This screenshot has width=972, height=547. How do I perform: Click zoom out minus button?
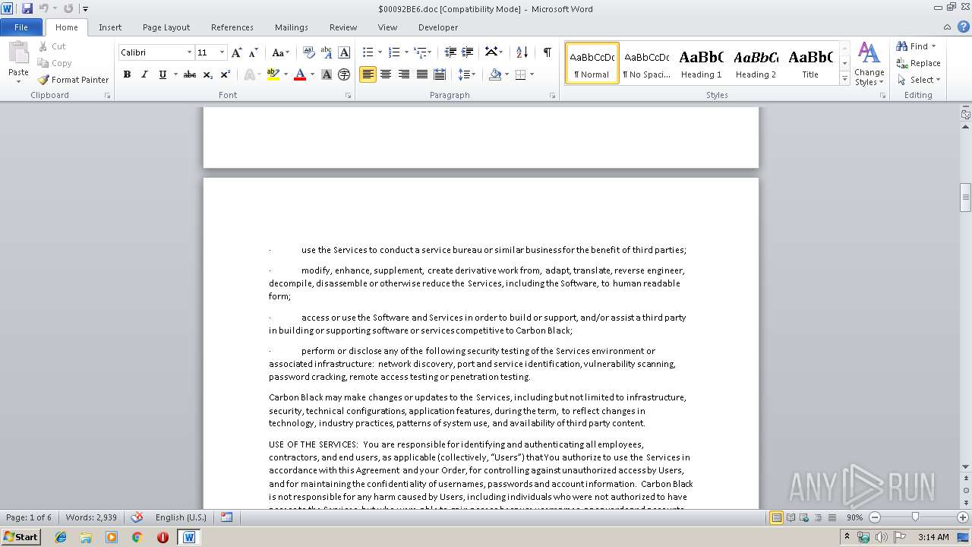[875, 517]
